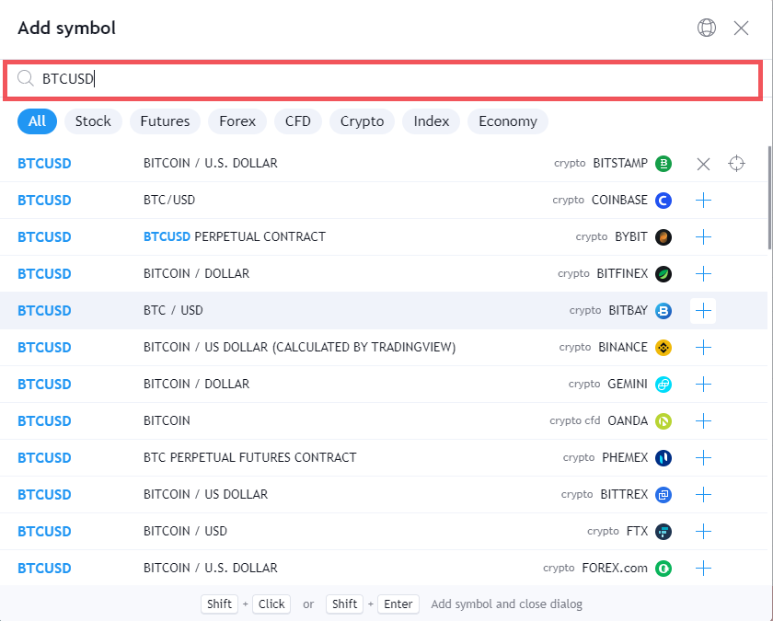The image size is (773, 621).
Task: Add BTCUSD from GEMINI
Action: 703,384
